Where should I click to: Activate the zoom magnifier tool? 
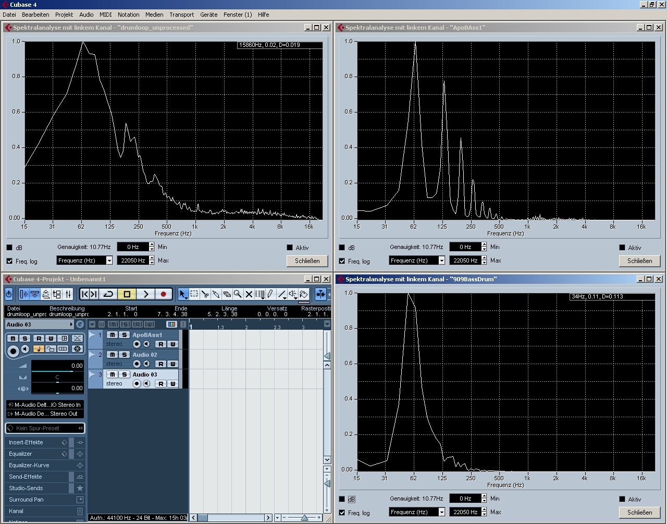238,294
